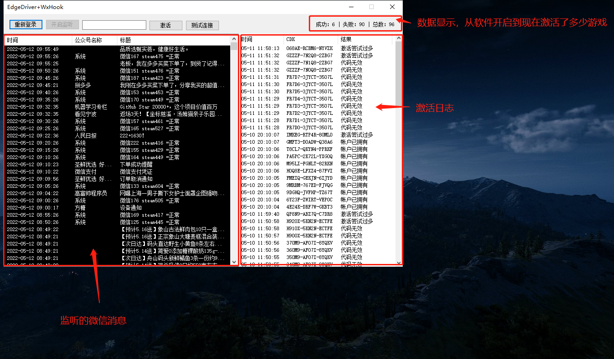Screen dimensions: 614x359
Task: Click the 激活 button
Action: (166, 25)
